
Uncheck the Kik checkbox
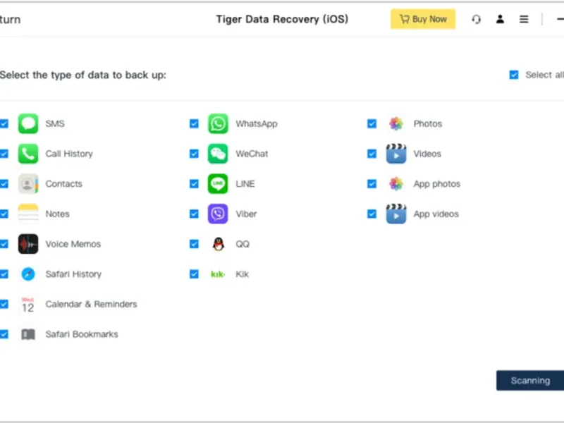point(194,274)
